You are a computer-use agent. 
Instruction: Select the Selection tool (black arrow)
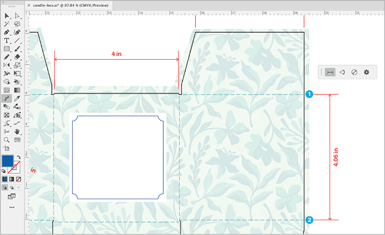[x=7, y=16]
